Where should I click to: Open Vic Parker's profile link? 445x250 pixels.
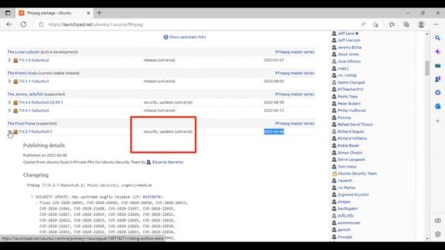[x=346, y=187]
